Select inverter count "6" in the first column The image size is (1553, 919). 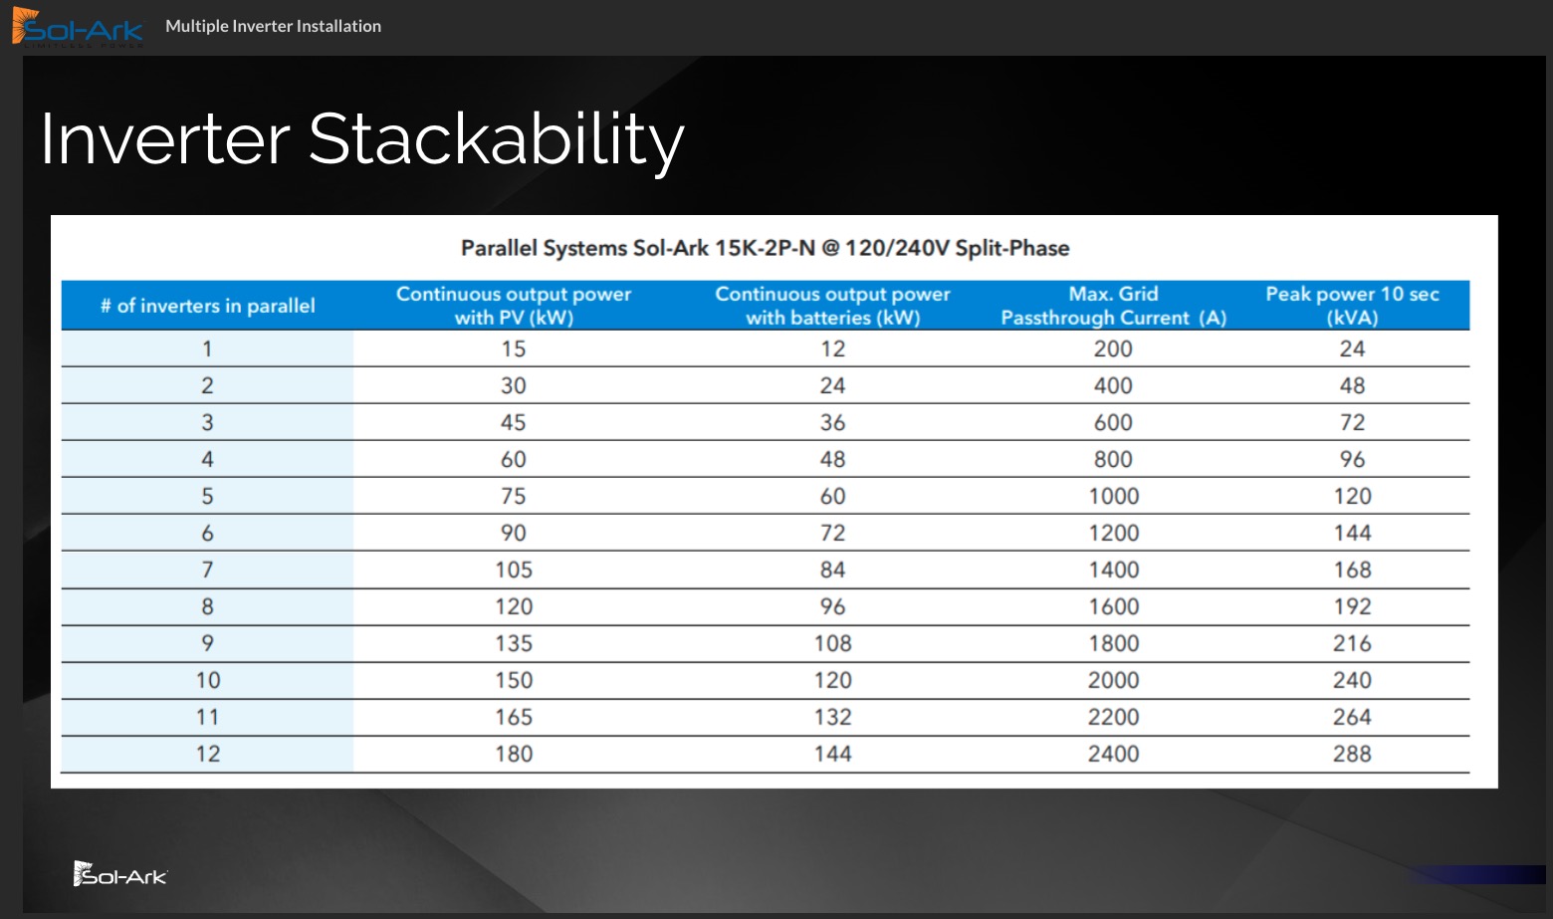pyautogui.click(x=207, y=533)
